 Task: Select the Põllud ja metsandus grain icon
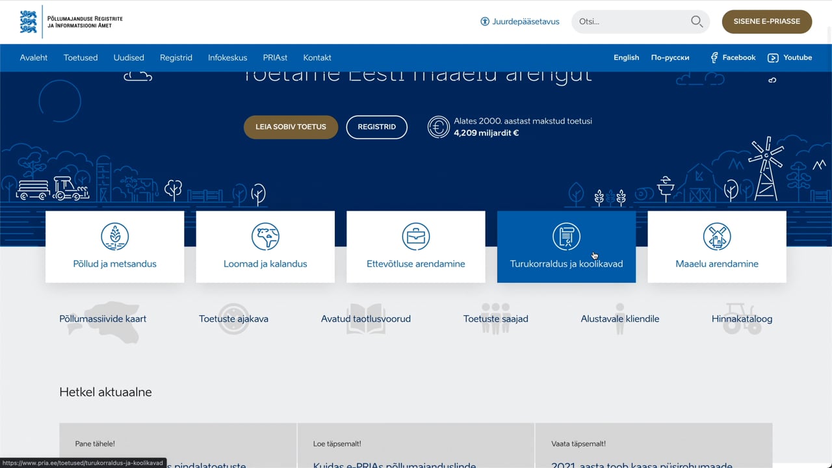115,237
